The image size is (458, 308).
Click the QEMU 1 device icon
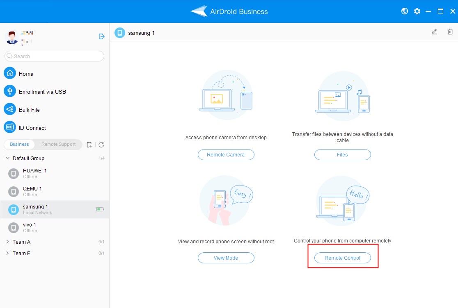tap(14, 191)
